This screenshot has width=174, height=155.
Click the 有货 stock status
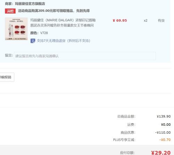point(161,21)
